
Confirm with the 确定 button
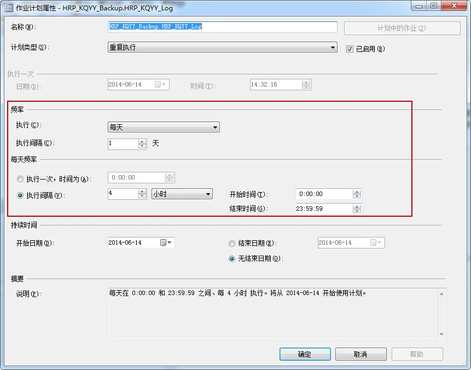[305, 354]
